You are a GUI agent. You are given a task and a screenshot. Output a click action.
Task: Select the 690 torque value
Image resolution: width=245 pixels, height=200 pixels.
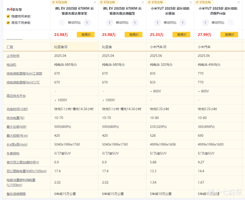coord(201,136)
